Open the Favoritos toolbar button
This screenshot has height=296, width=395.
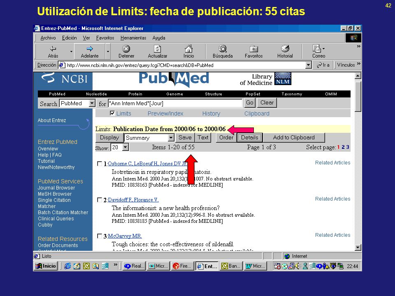(x=254, y=52)
